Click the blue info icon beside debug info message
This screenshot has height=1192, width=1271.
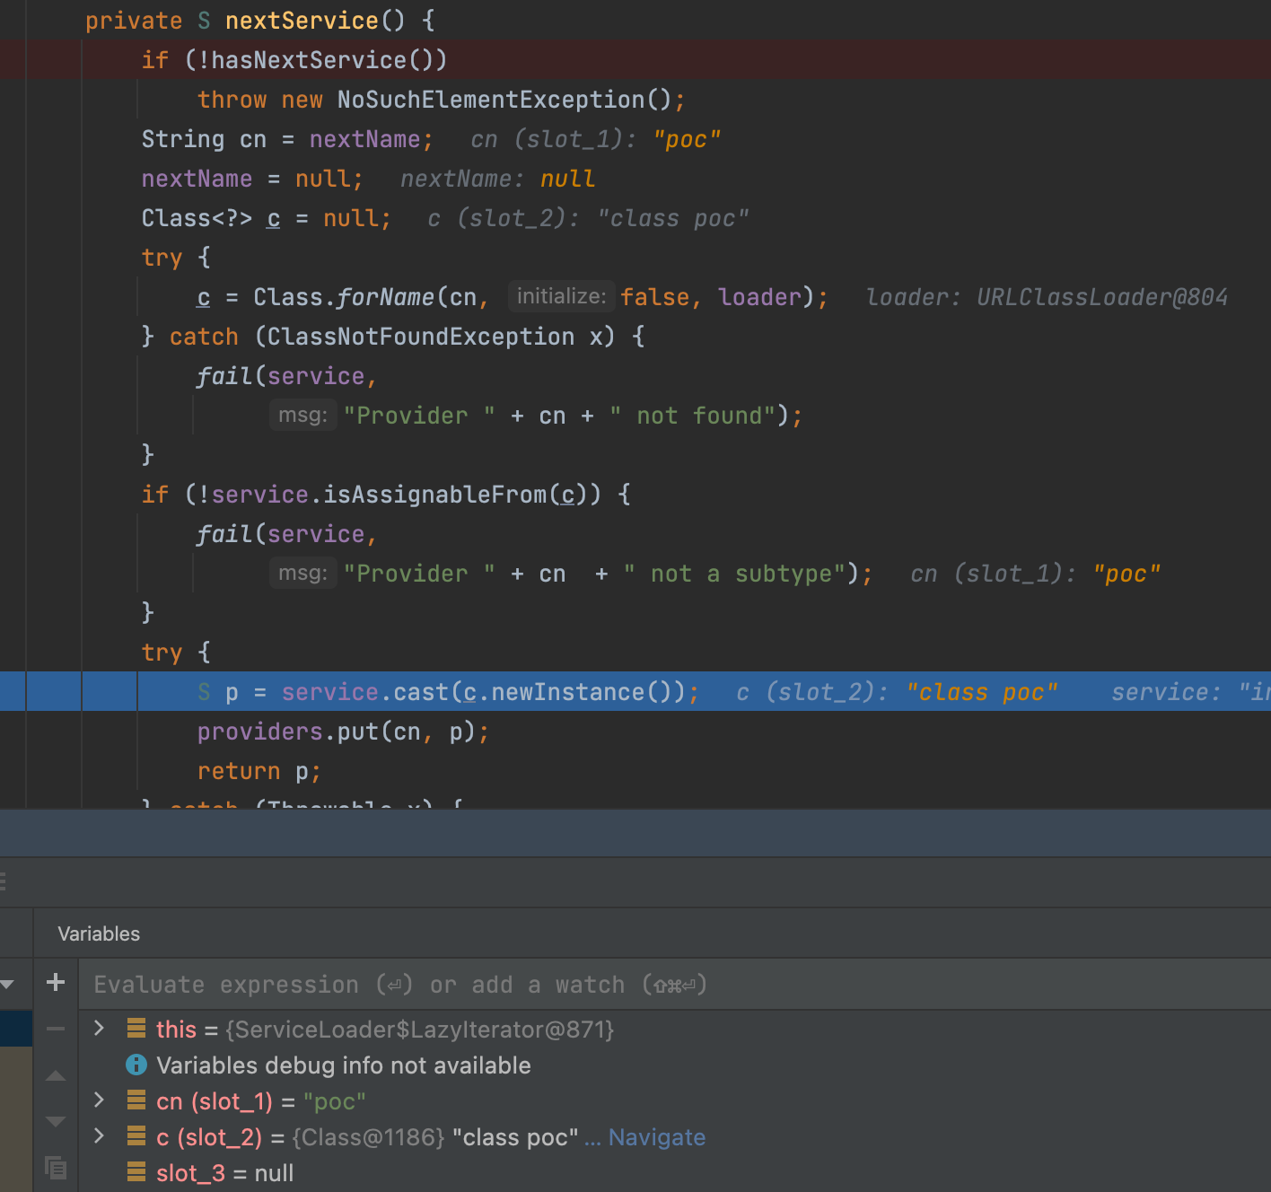[x=136, y=1065]
